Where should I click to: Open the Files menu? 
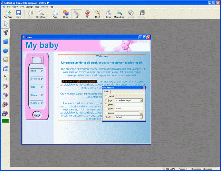pos(3,7)
